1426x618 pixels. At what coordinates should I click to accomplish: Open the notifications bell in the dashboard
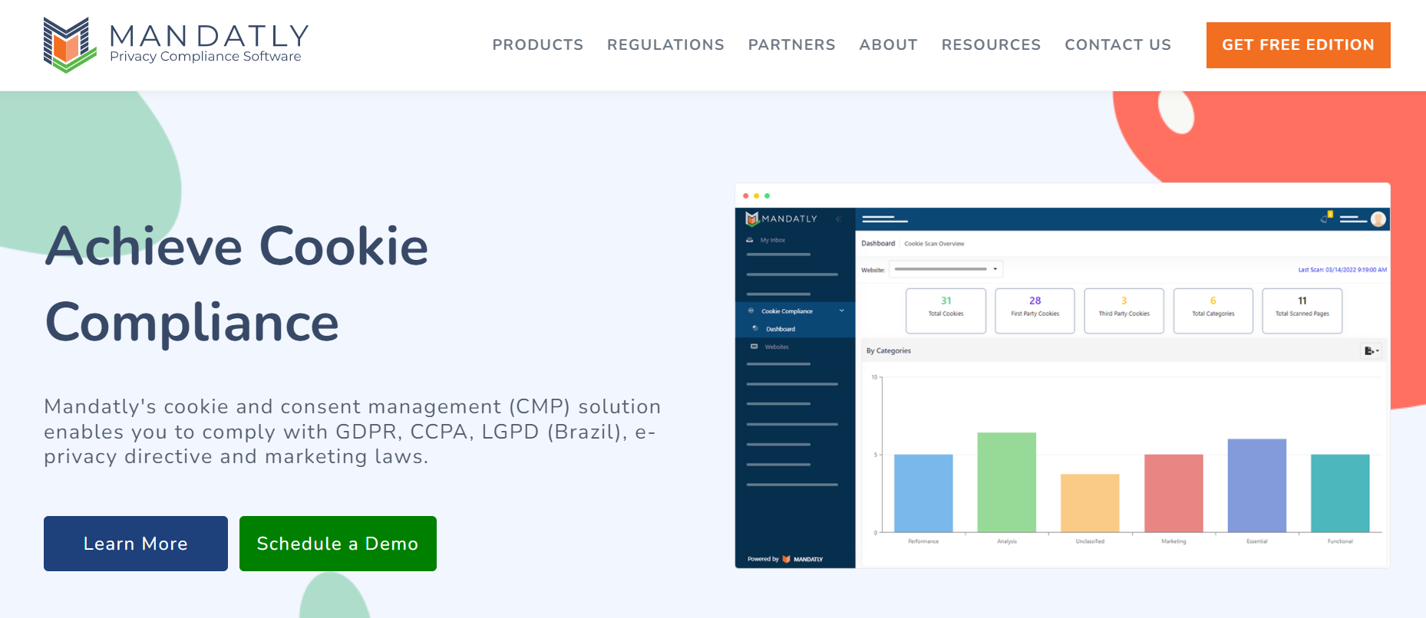[1325, 219]
